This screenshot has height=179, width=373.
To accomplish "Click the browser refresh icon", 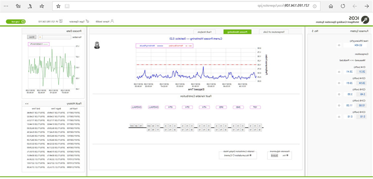I will [343, 6].
